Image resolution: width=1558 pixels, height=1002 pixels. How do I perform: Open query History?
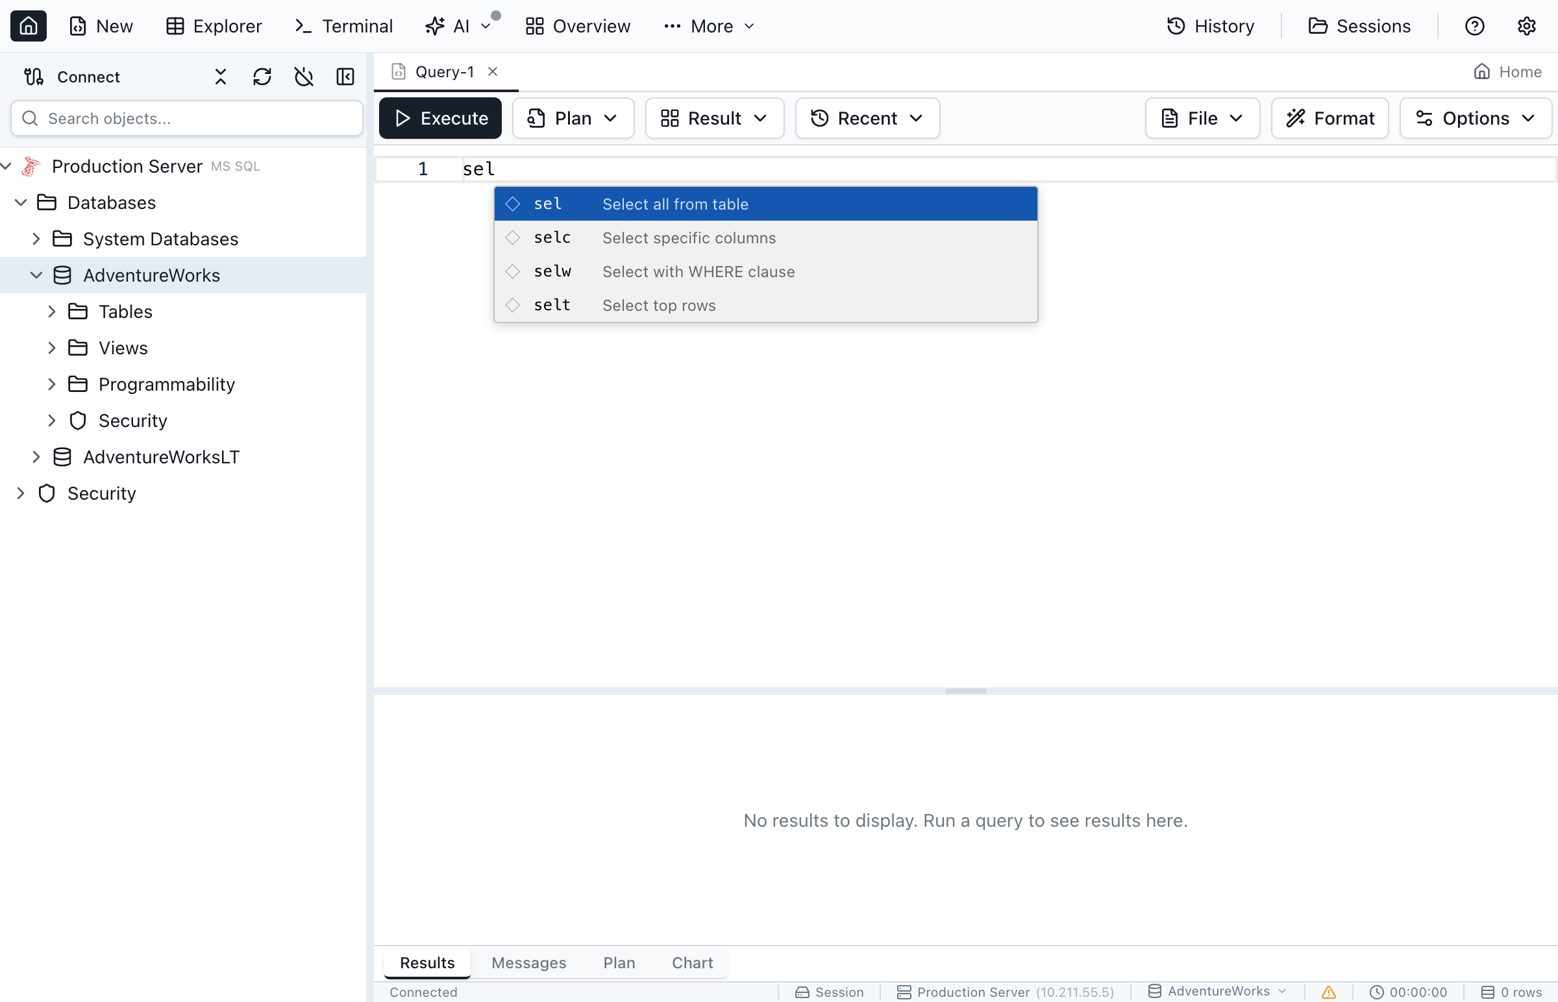coord(1209,26)
